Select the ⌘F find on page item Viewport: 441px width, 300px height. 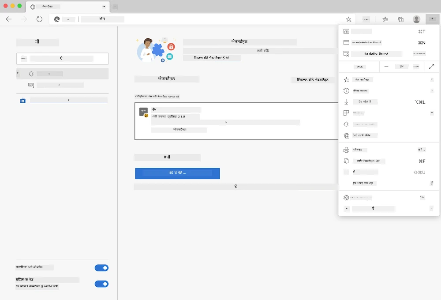point(389,161)
